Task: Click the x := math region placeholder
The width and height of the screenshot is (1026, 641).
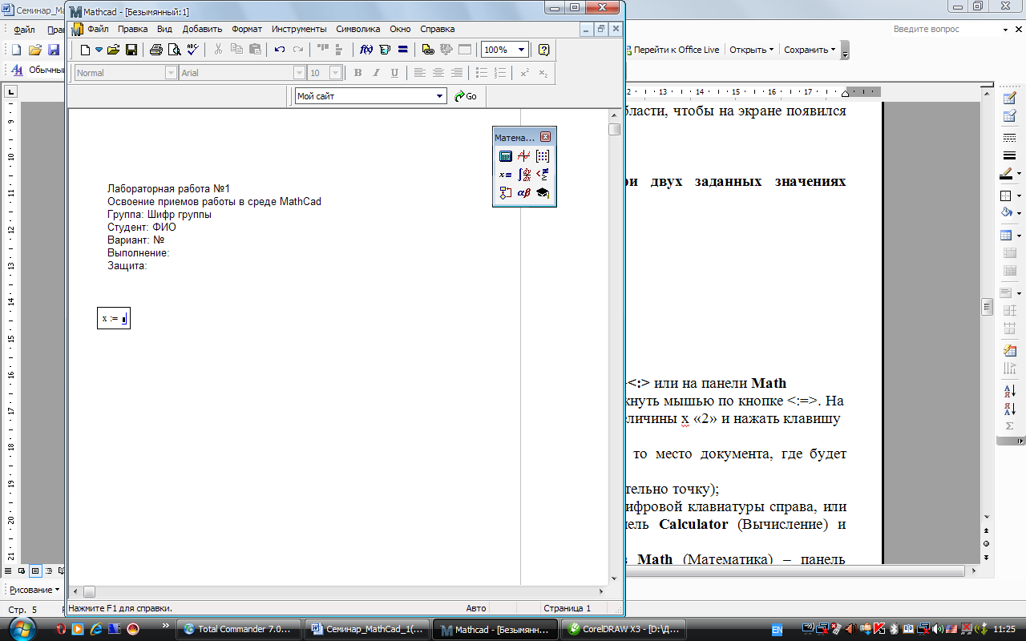Action: coord(124,319)
